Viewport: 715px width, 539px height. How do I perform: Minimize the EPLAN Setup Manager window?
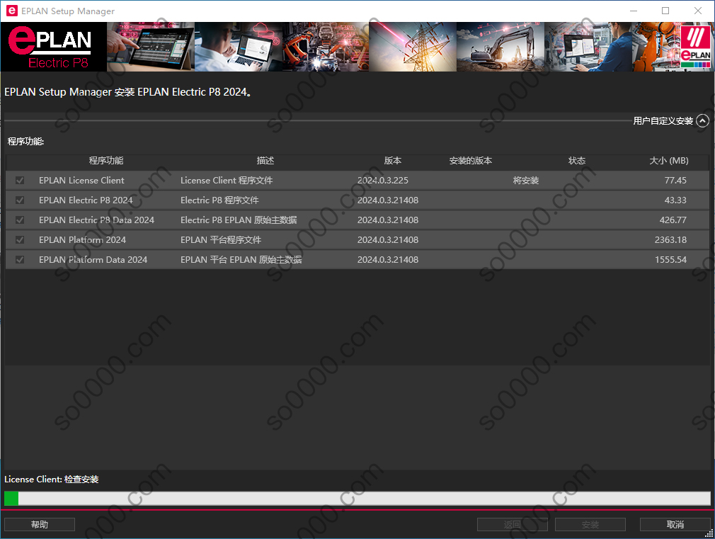pos(634,11)
